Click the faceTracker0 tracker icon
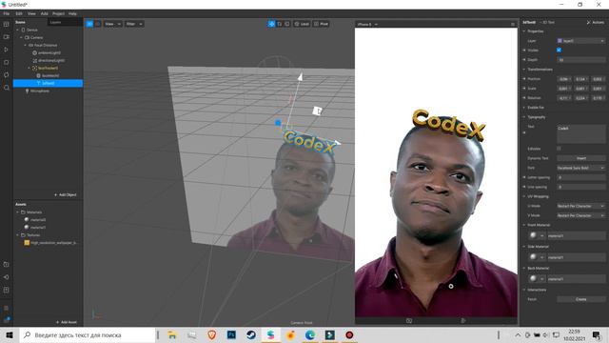 tap(34, 68)
